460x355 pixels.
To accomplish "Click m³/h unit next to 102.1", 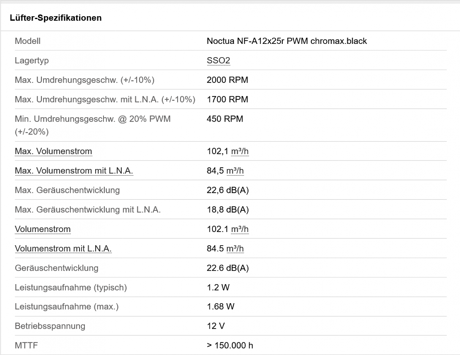I will click(x=240, y=229).
